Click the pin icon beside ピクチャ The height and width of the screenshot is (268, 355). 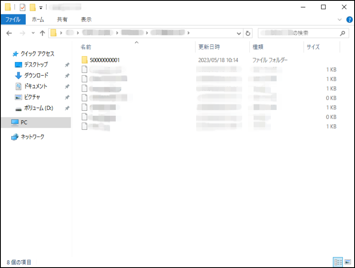coord(67,97)
